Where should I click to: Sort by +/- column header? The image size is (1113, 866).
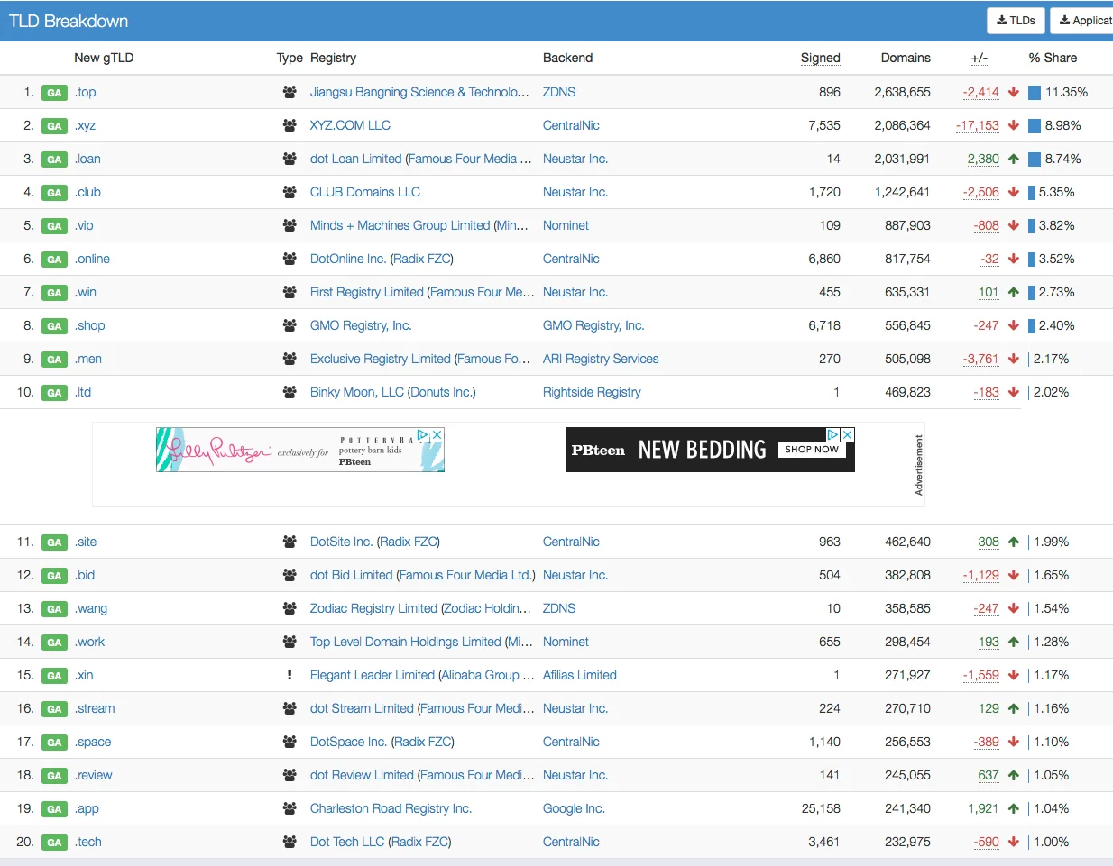tap(980, 58)
